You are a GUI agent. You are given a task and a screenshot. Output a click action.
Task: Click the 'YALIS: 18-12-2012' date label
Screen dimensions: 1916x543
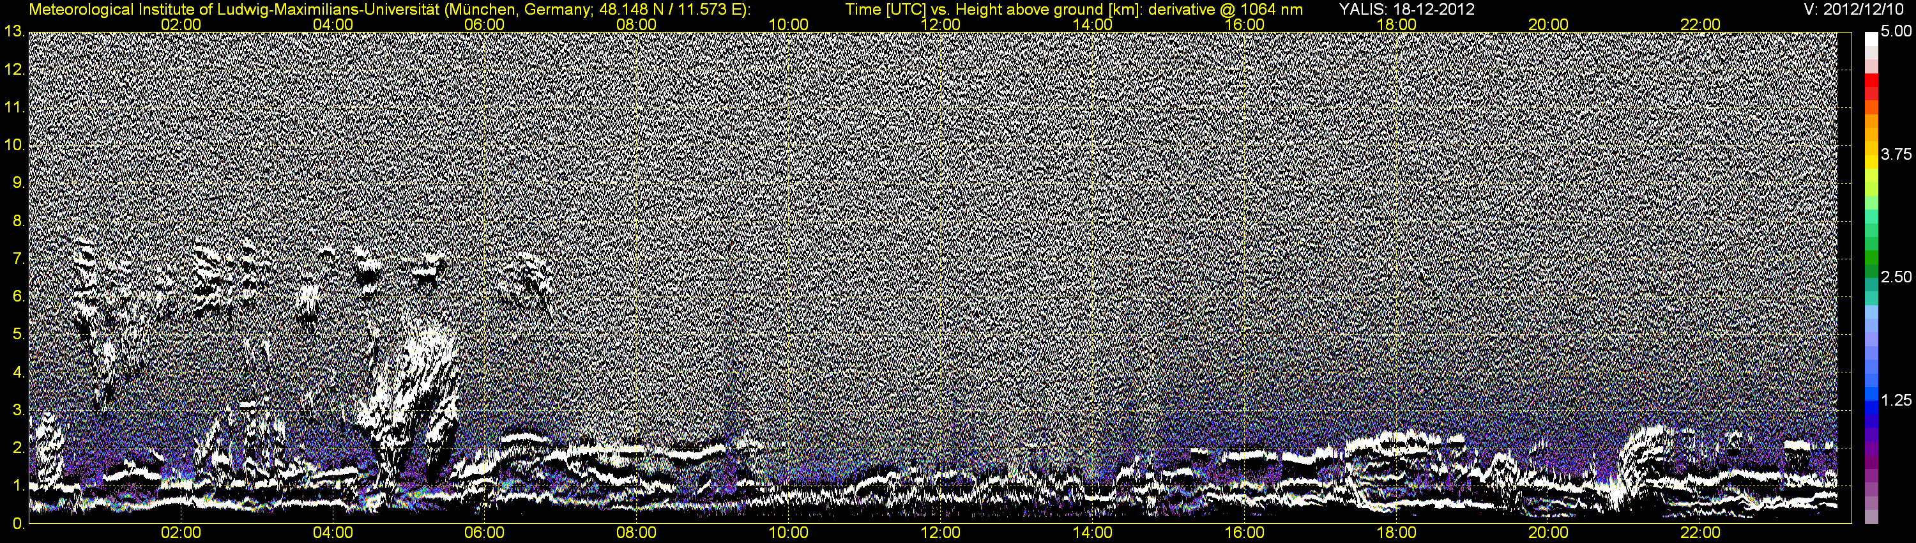tap(1406, 10)
